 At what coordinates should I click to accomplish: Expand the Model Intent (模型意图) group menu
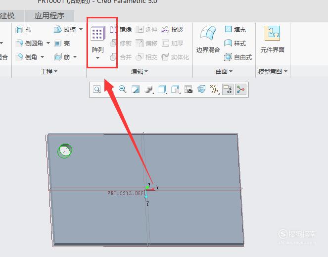click(273, 72)
